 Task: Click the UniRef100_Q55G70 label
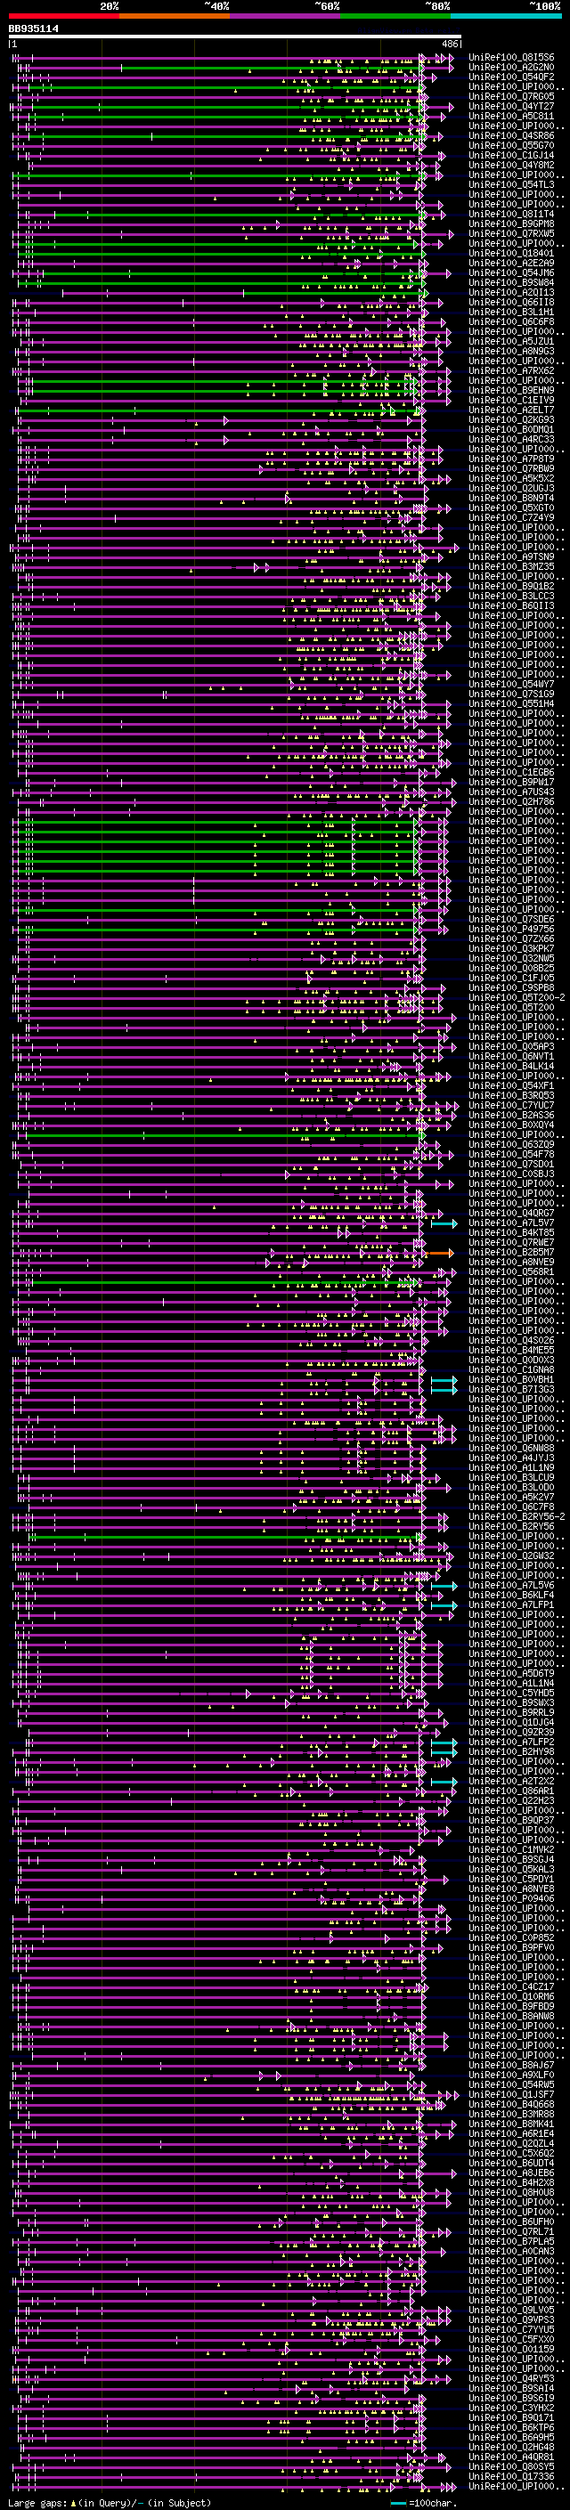510,145
